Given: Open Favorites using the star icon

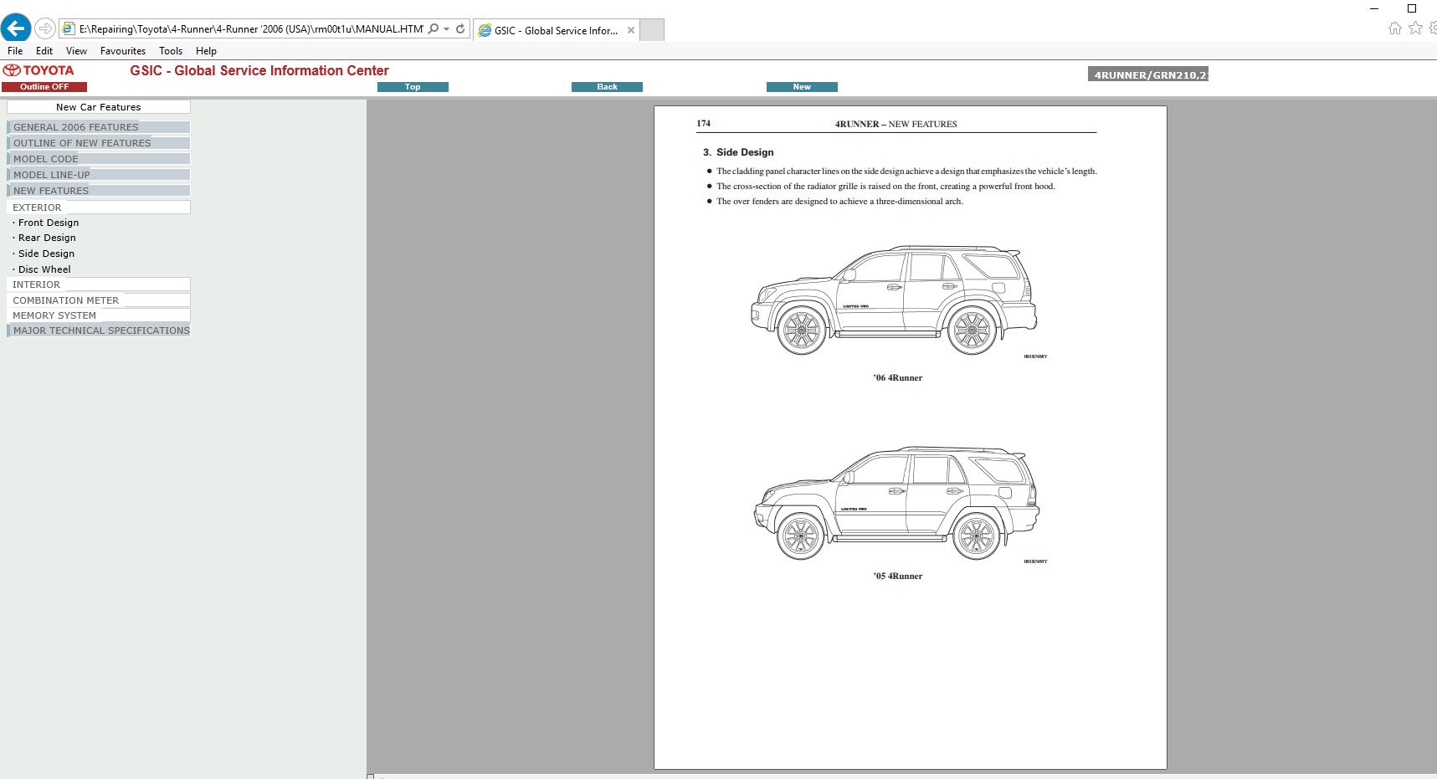Looking at the screenshot, I should (x=1415, y=28).
